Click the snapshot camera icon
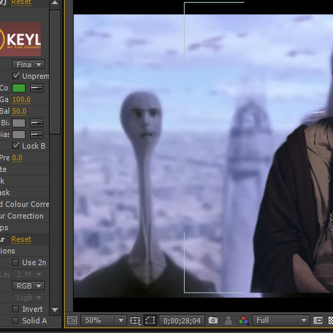Viewport: 333px width, 333px height. click(x=213, y=320)
